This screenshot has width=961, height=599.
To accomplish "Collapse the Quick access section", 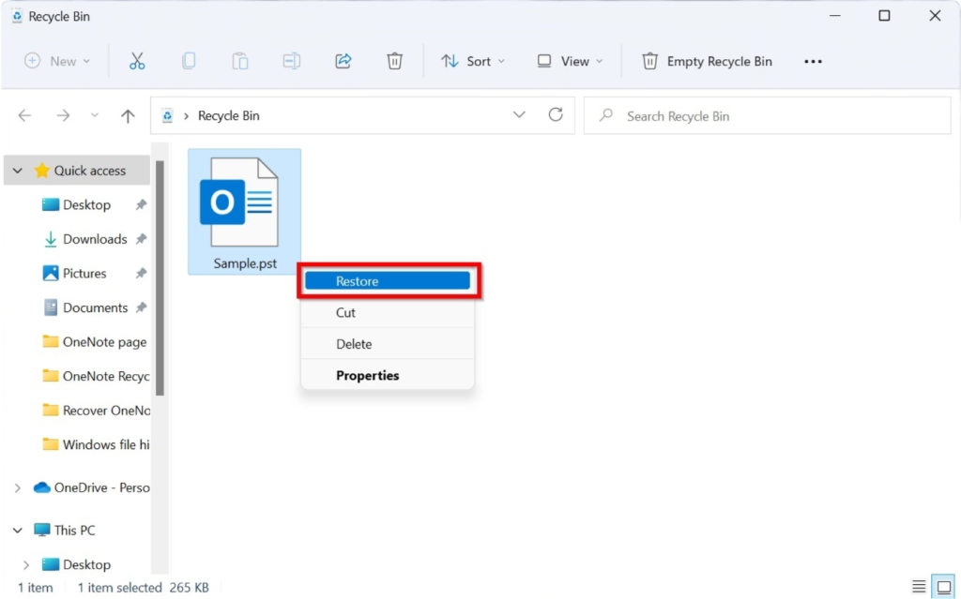I will click(x=17, y=170).
